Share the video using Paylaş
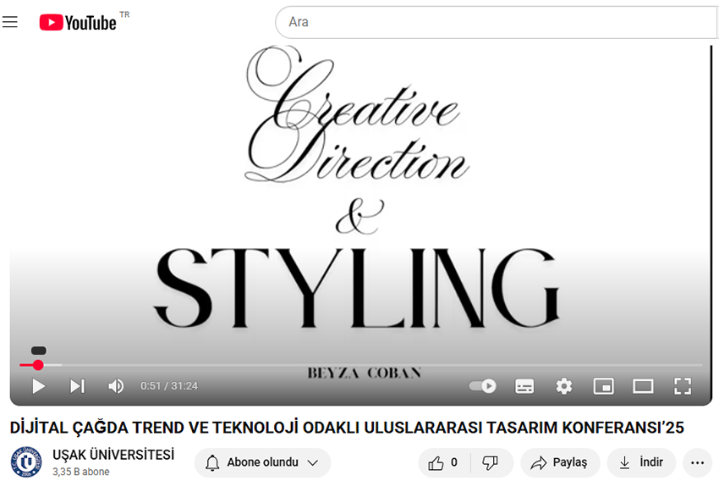 click(x=559, y=462)
